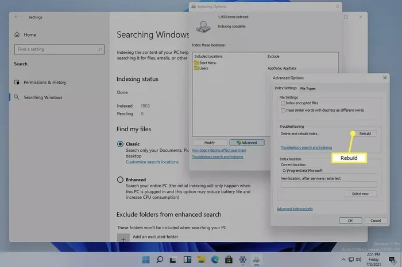Click the Settings back arrow

[x=17, y=17]
